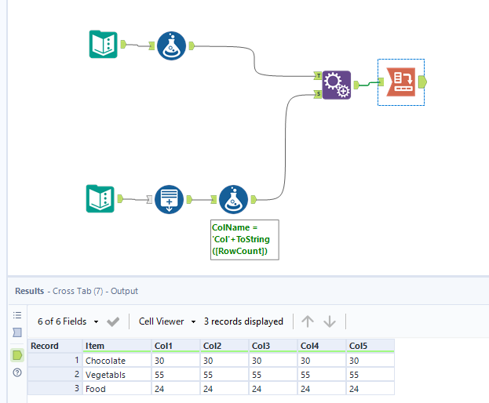Click the Generate Rows tool
Image resolution: width=489 pixels, height=403 pixels.
[169, 199]
